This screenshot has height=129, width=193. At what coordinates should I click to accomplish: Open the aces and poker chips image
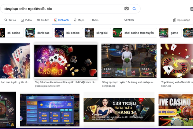(x=15, y=61)
